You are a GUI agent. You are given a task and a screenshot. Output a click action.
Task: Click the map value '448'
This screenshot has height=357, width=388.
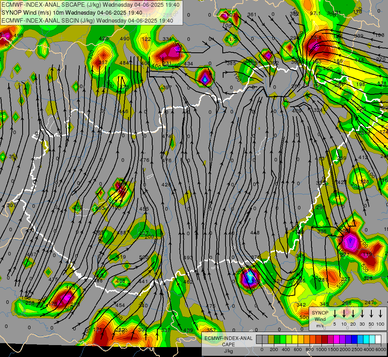tap(255, 232)
